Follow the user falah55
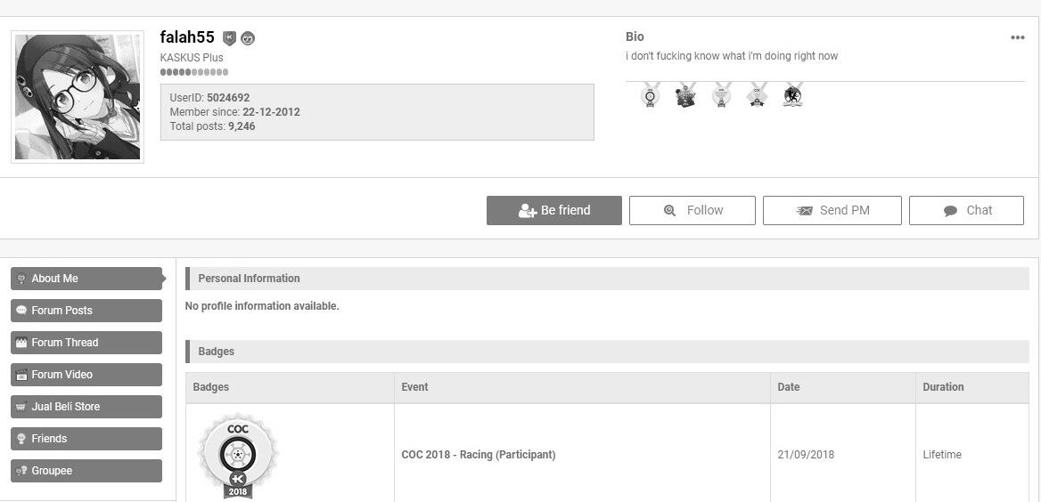Viewport: 1041px width, 502px height. [x=692, y=210]
